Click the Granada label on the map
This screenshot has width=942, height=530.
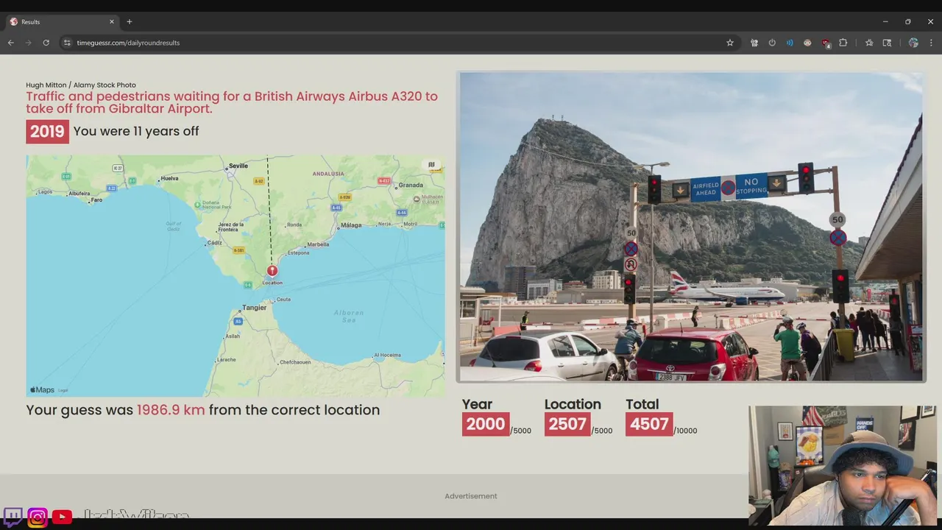(411, 185)
